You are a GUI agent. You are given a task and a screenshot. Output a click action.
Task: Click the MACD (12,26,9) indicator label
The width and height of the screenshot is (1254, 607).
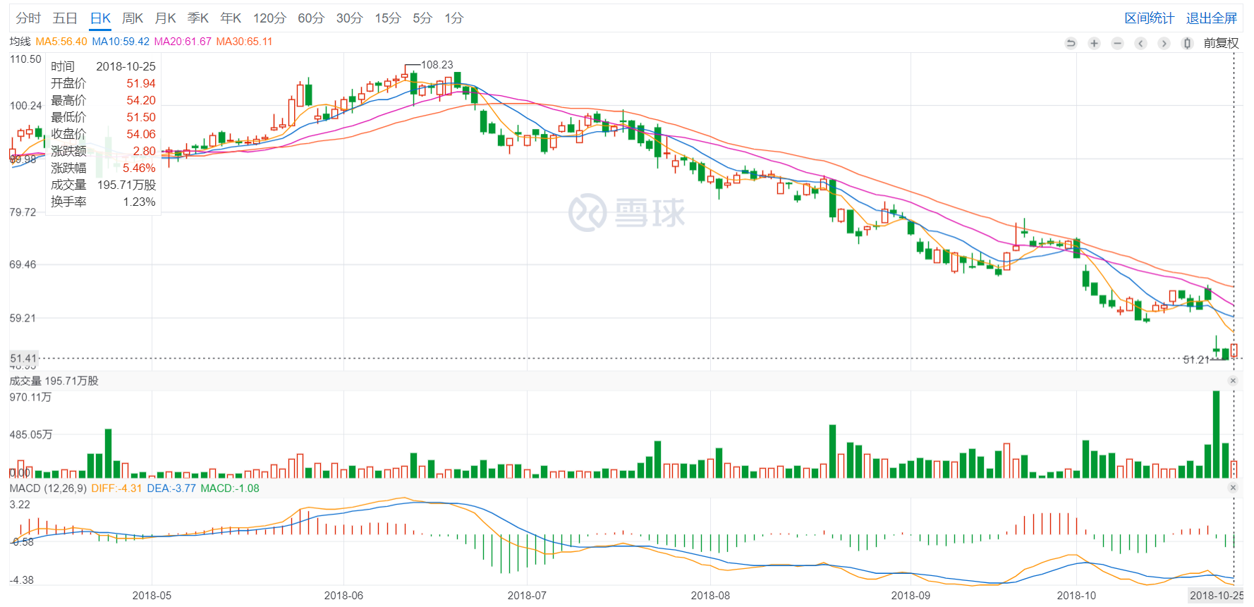click(x=48, y=488)
